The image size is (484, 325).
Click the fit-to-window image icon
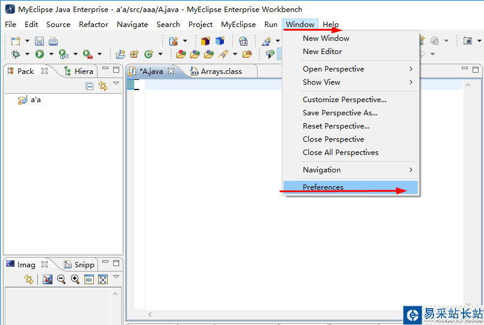click(103, 279)
